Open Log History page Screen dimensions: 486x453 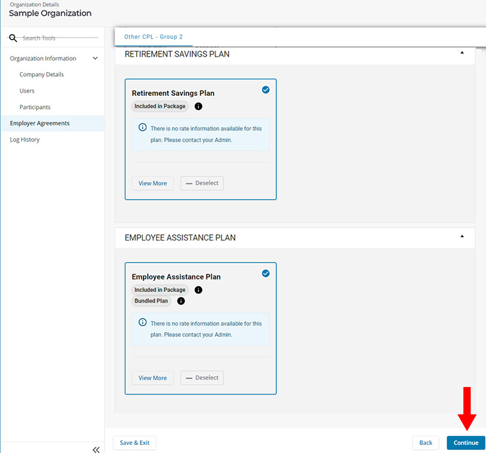(x=25, y=139)
